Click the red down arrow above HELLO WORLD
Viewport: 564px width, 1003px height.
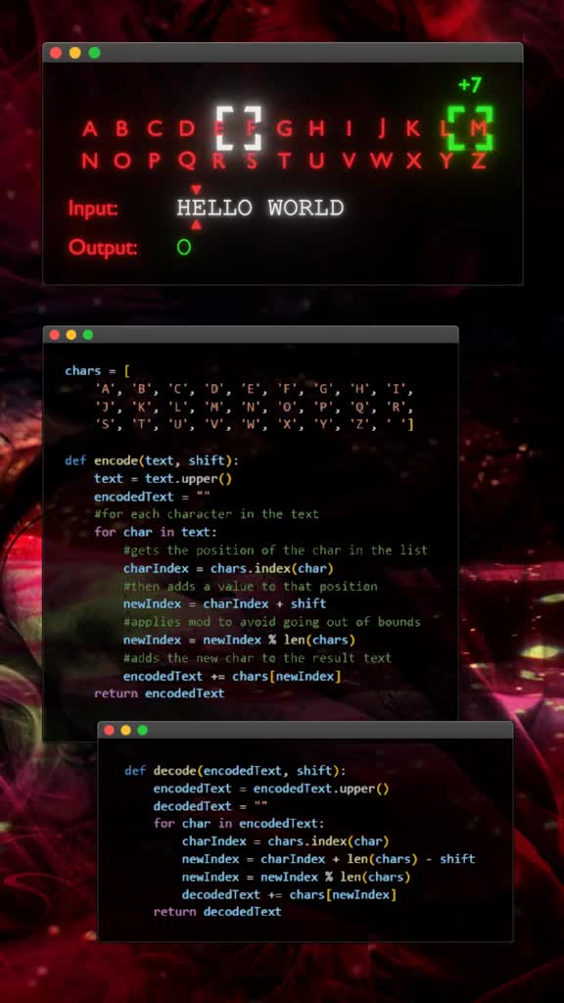point(196,189)
